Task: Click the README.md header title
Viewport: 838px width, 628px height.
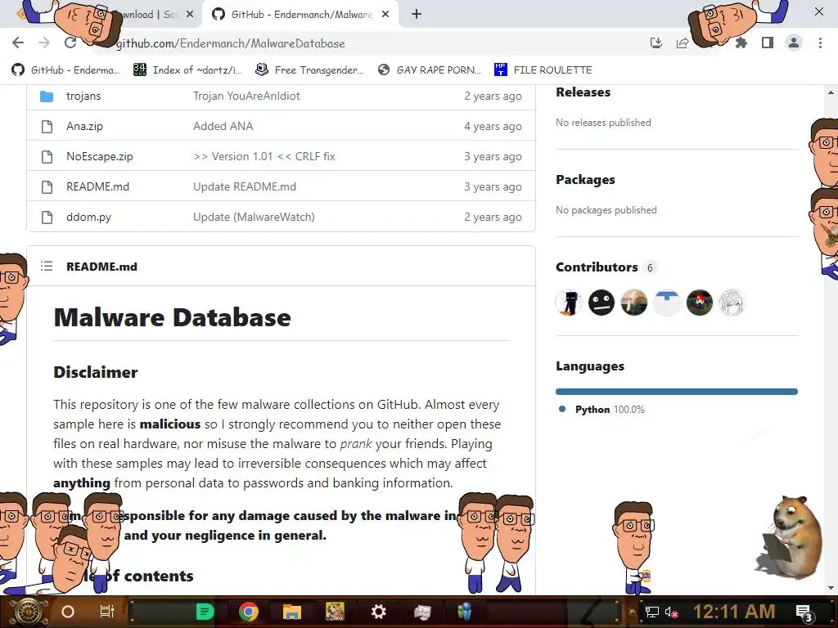Action: point(101,267)
